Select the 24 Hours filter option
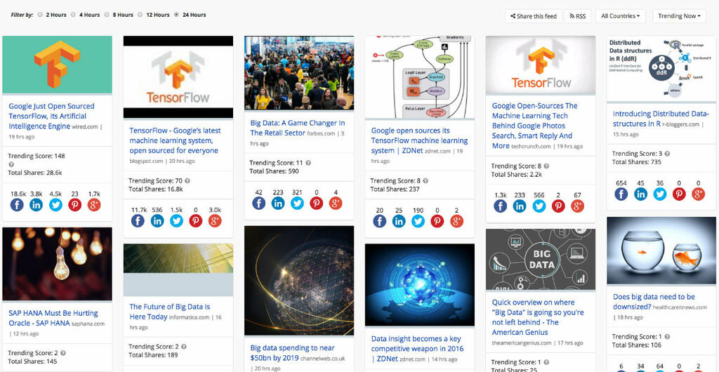Viewport: 719px width, 372px height. tap(176, 15)
